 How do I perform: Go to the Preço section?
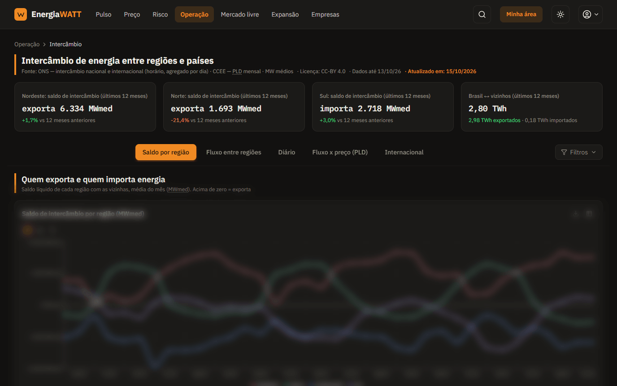pos(132,14)
